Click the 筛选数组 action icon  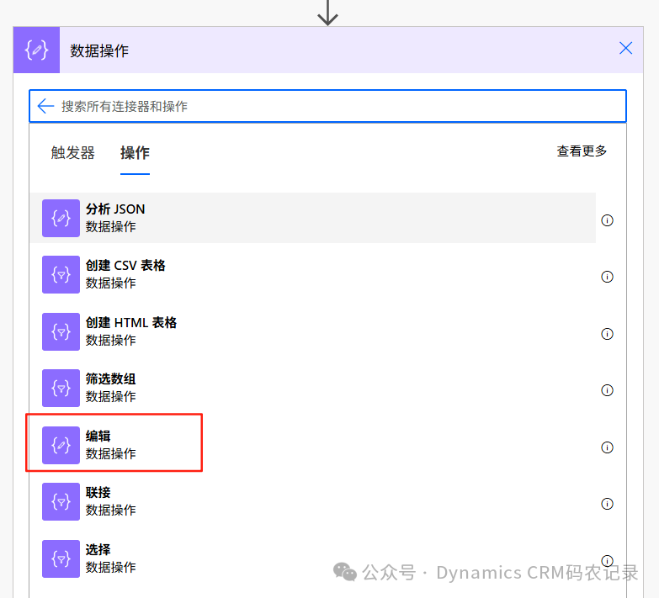click(61, 389)
